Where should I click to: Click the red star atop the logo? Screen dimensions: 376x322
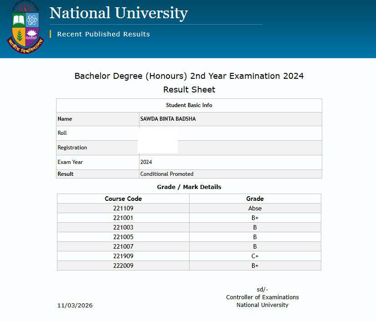point(25,9)
